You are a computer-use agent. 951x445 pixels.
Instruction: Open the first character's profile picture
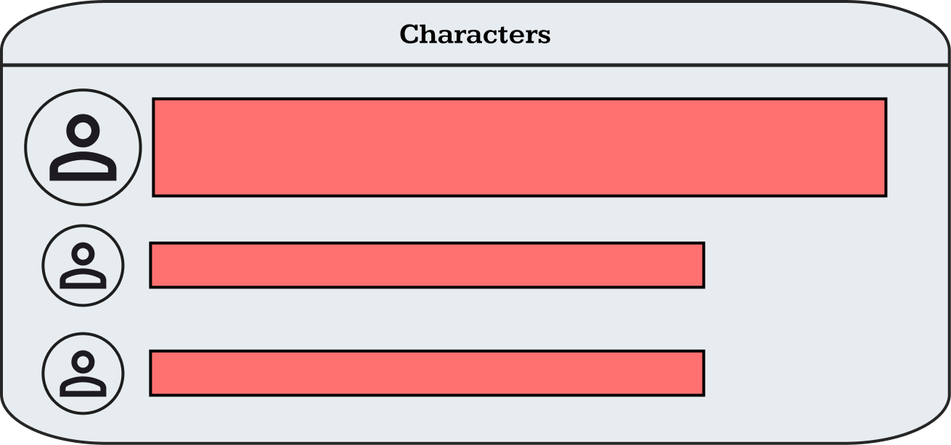(x=83, y=147)
